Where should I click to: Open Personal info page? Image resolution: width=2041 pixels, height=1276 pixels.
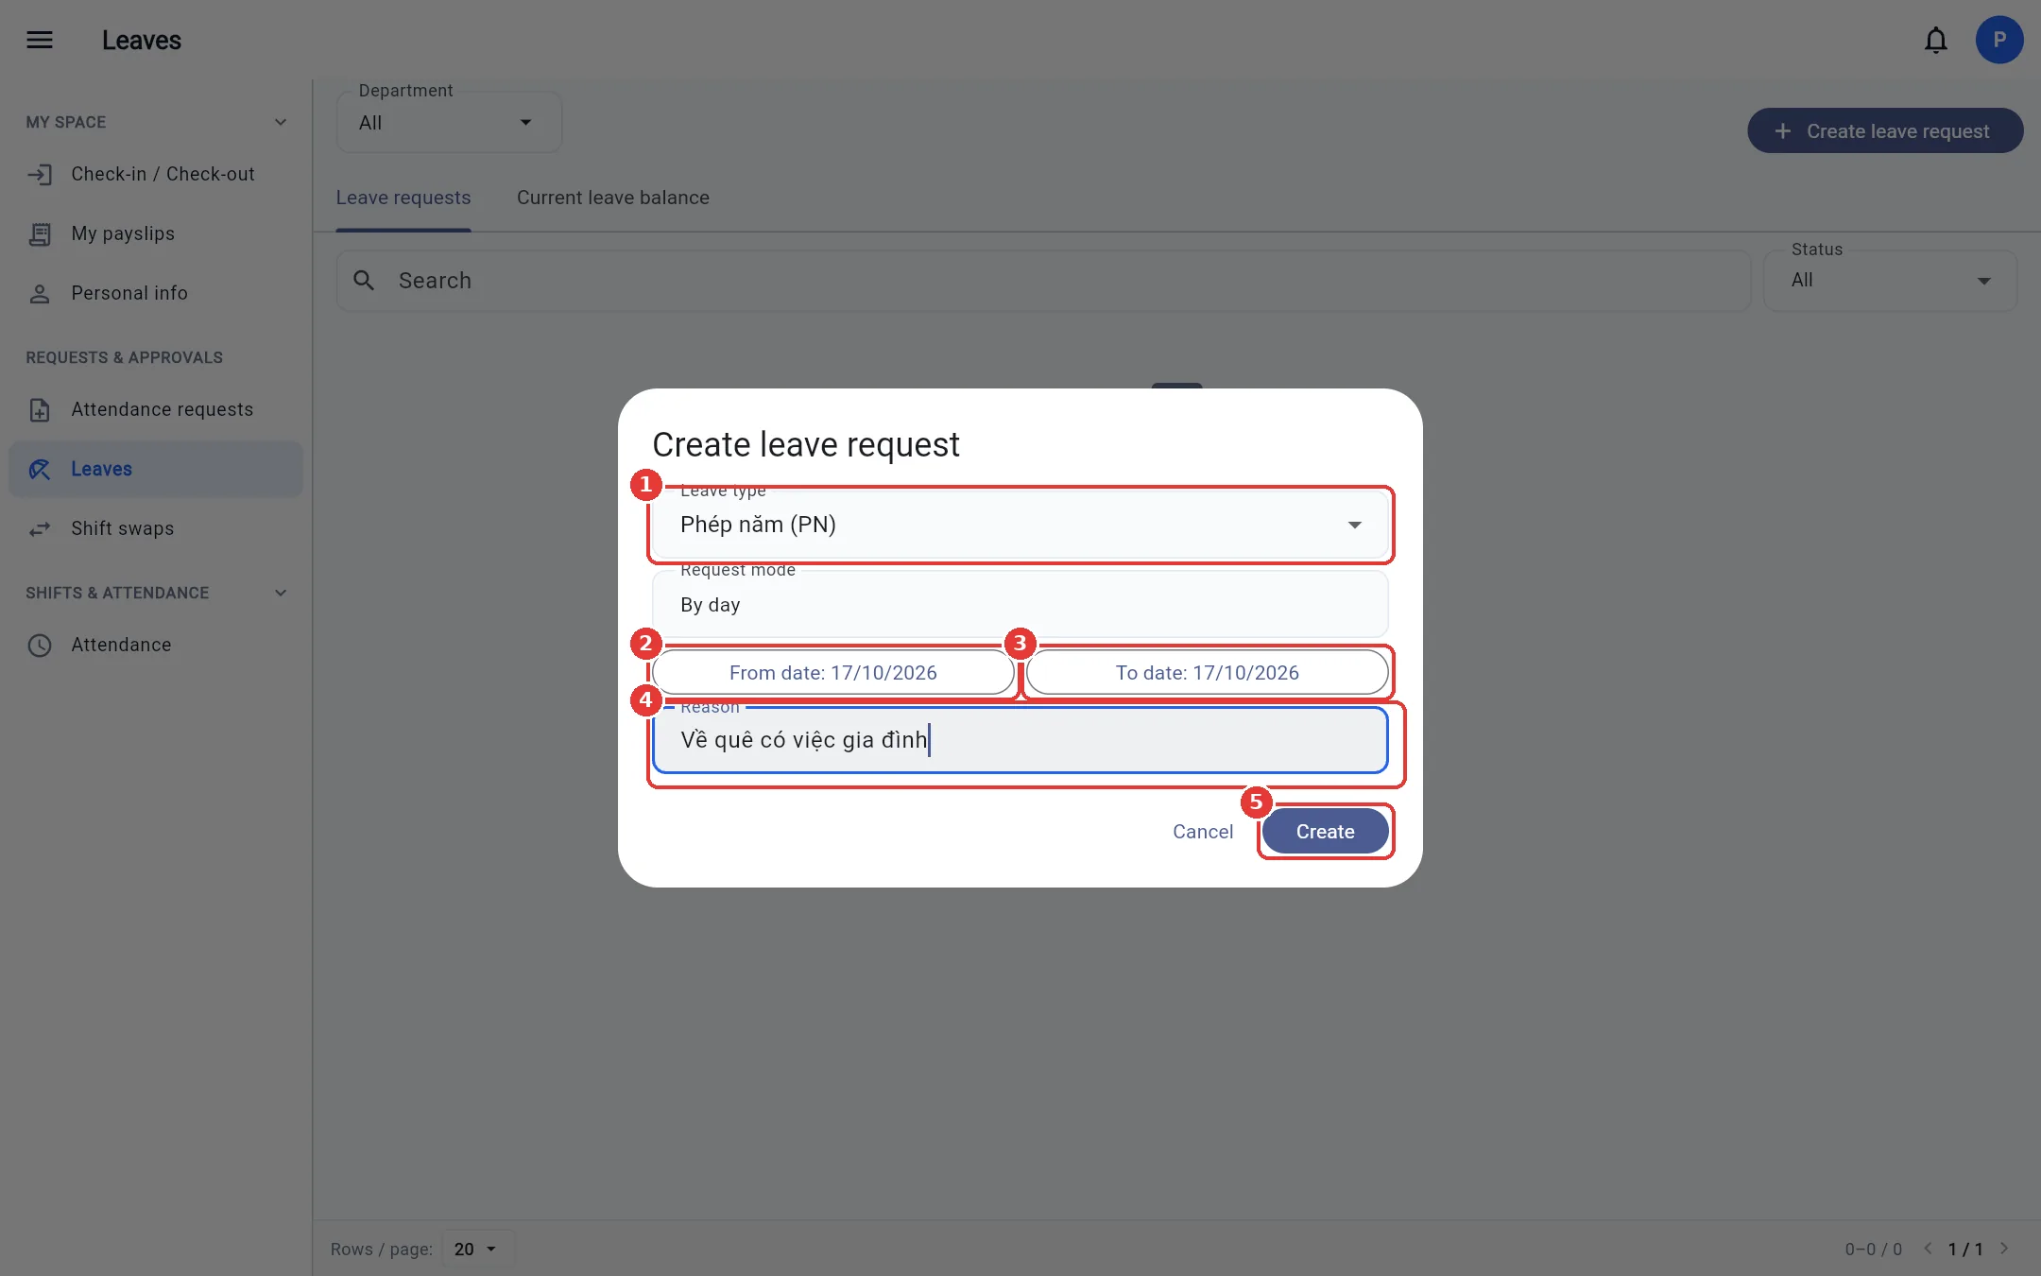click(156, 294)
